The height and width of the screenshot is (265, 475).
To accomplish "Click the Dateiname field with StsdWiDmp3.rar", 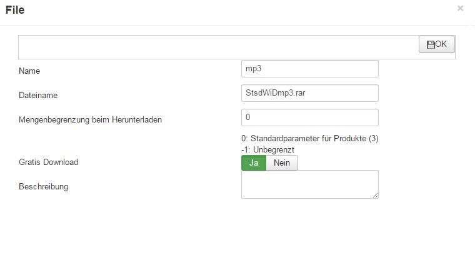I will tap(309, 93).
